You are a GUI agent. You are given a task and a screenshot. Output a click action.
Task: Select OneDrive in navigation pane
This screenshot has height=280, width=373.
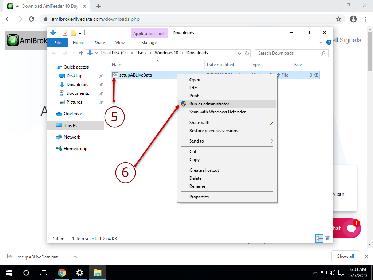72,114
